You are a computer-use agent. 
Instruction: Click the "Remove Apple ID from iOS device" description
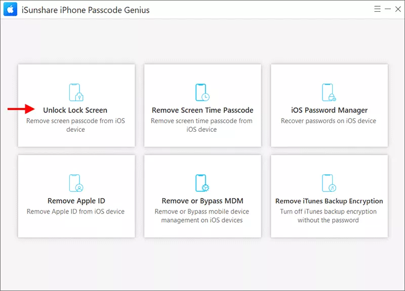point(75,211)
